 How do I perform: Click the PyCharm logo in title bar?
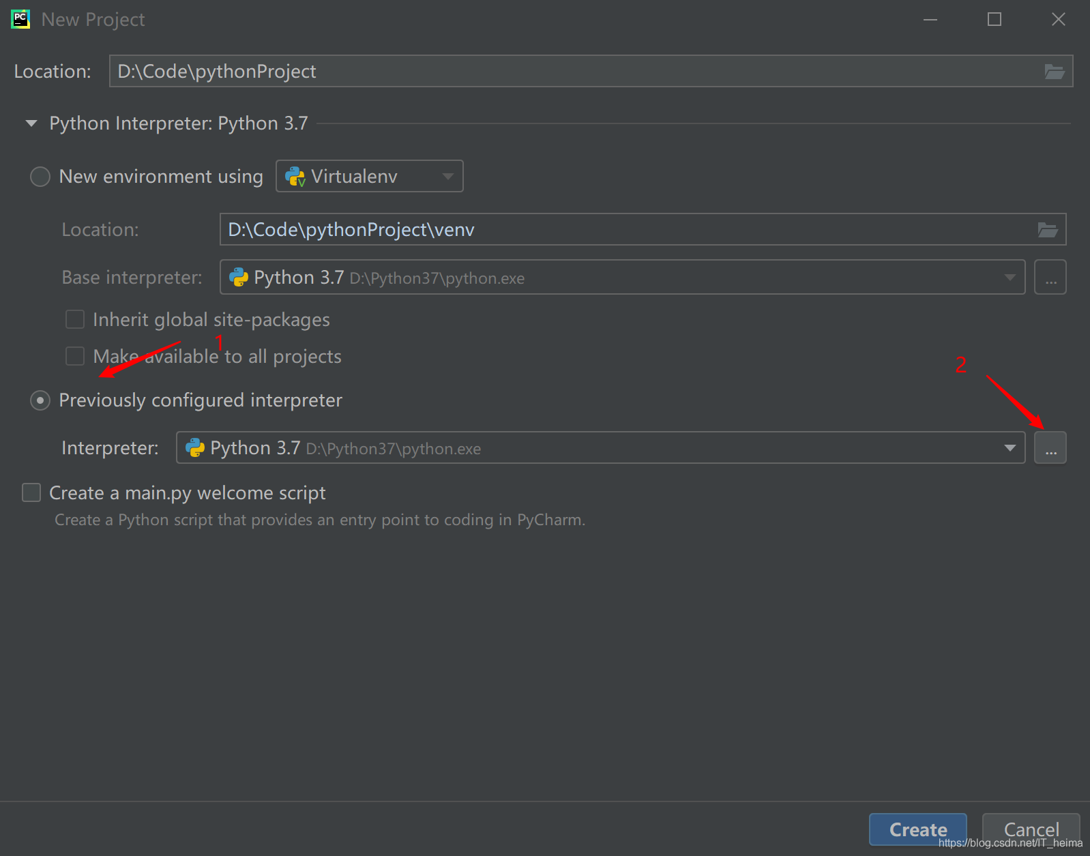tap(20, 19)
